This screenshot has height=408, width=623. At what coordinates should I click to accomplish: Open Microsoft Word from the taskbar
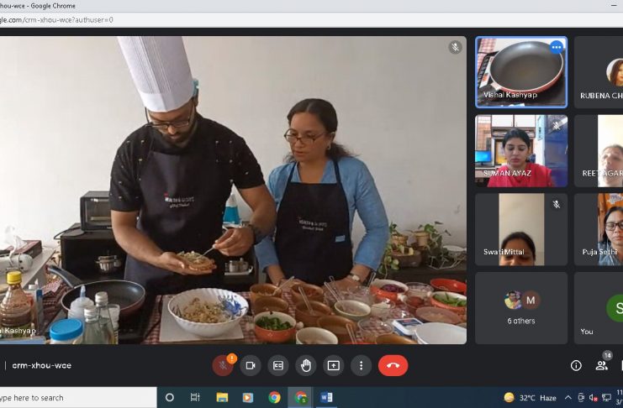326,398
